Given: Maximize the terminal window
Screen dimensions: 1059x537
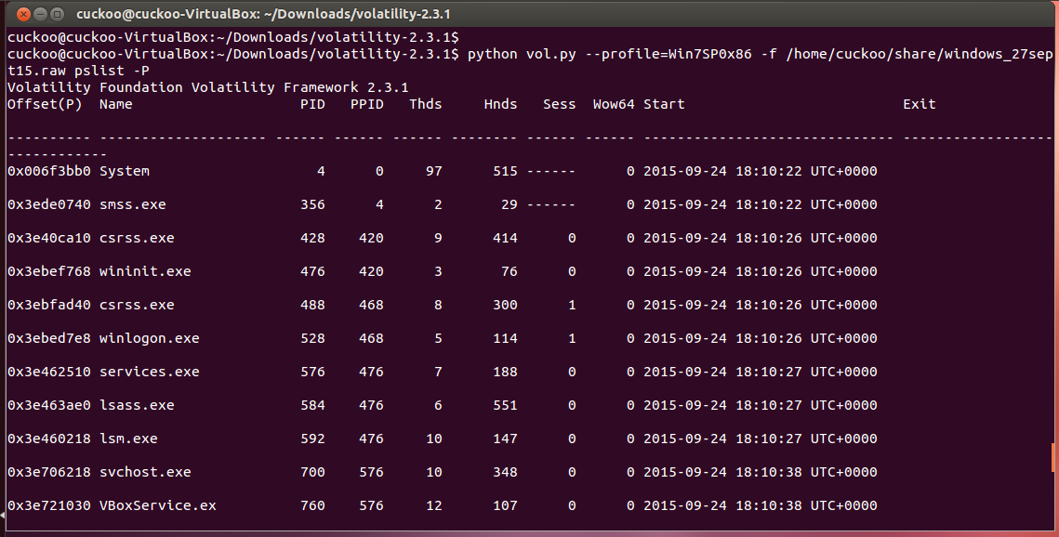Looking at the screenshot, I should tap(56, 15).
